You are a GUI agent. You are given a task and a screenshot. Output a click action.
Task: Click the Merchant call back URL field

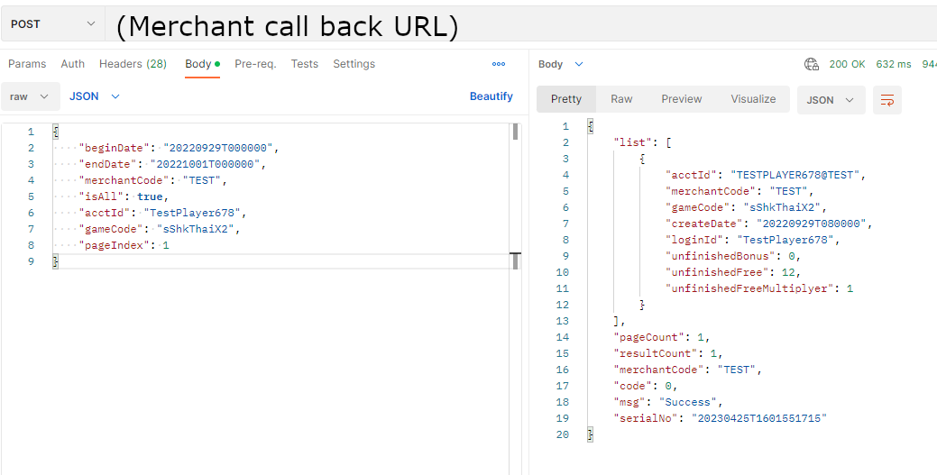tap(521, 25)
